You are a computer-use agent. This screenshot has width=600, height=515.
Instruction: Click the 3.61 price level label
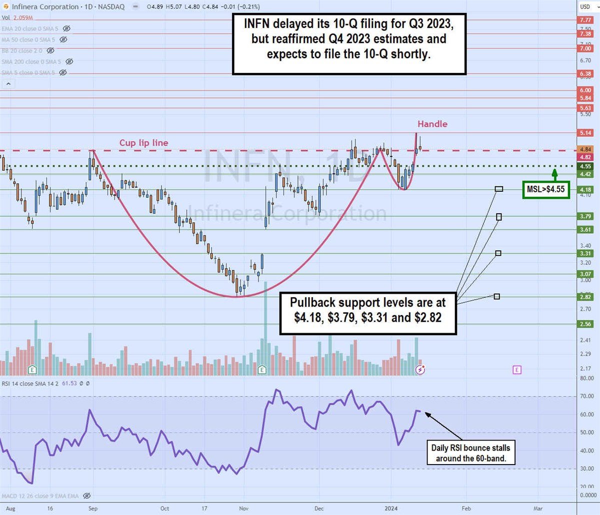pos(585,230)
